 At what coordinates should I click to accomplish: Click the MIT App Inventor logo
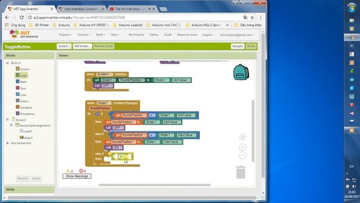24,34
